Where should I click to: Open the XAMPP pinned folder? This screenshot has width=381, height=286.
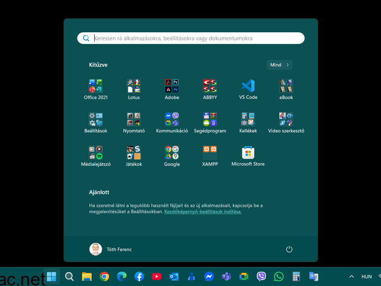(210, 153)
